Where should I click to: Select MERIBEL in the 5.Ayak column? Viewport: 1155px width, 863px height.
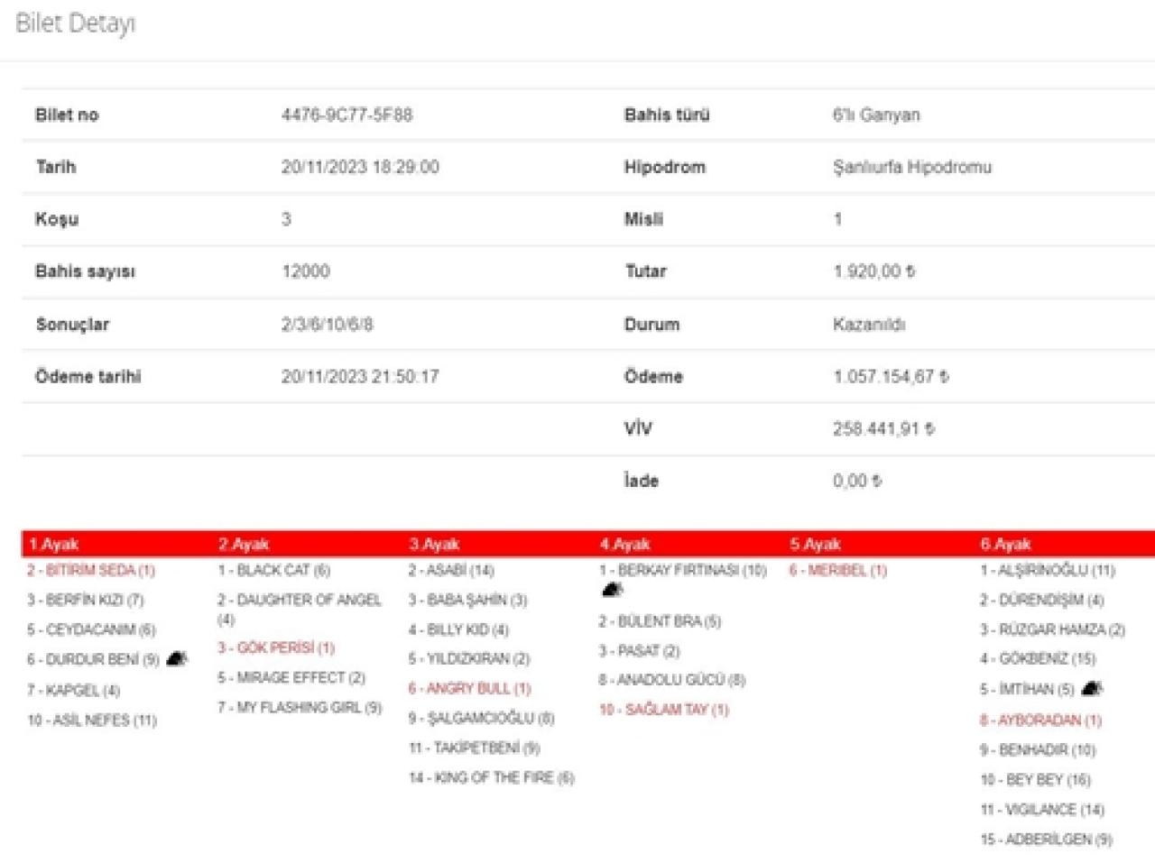point(837,570)
